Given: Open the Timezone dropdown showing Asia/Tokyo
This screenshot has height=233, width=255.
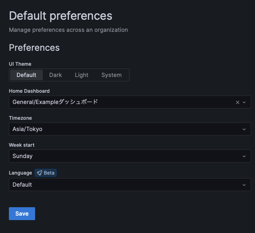Looking at the screenshot, I should pos(130,129).
